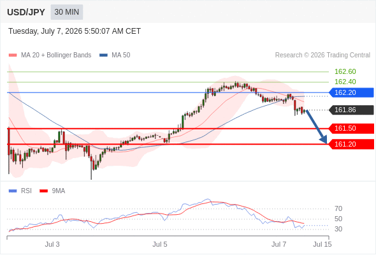The height and width of the screenshot is (255, 376).
Task: Click the red 161.50 support price tag
Action: 351,128
